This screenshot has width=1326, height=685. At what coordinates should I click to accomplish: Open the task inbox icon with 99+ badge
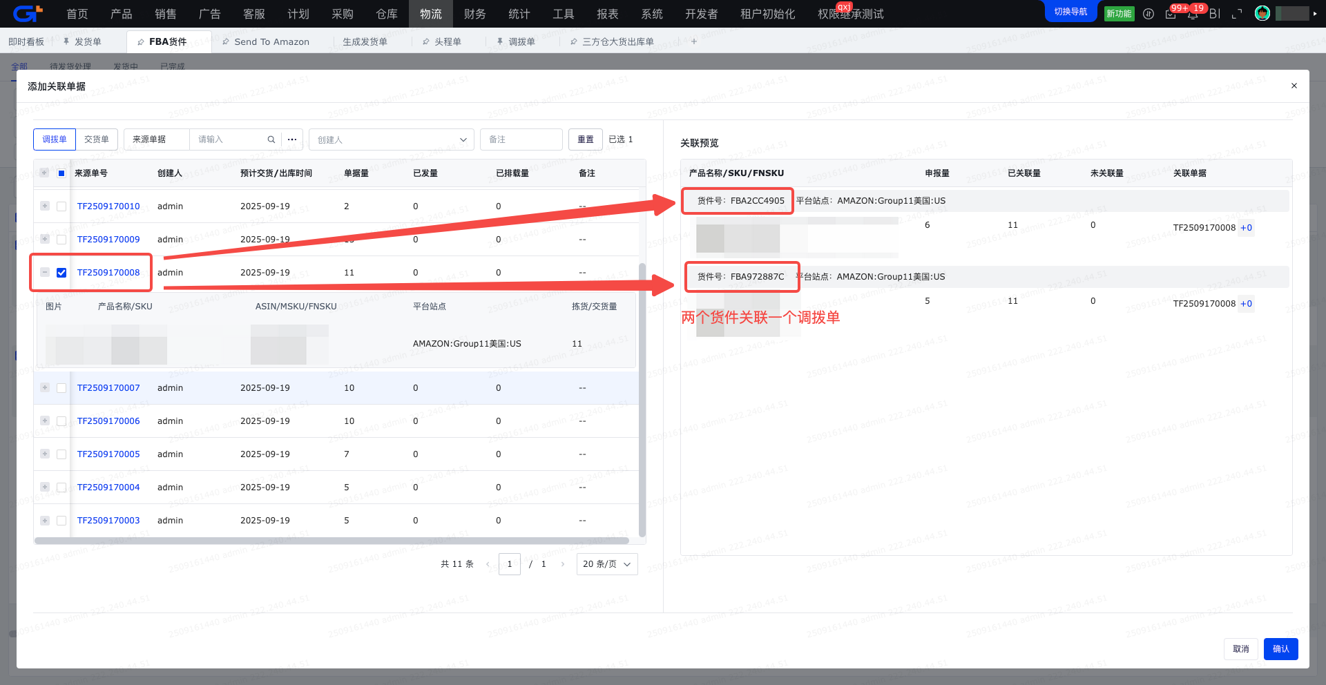pyautogui.click(x=1171, y=14)
